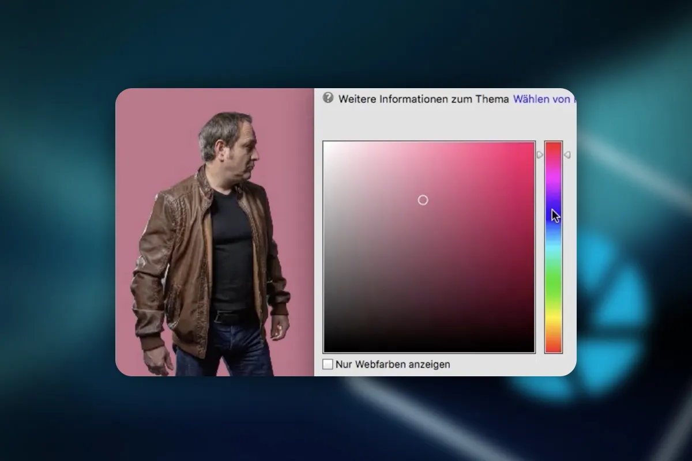Screen dimensions: 692x461
Task: Click the circular color selection marker
Action: (423, 200)
